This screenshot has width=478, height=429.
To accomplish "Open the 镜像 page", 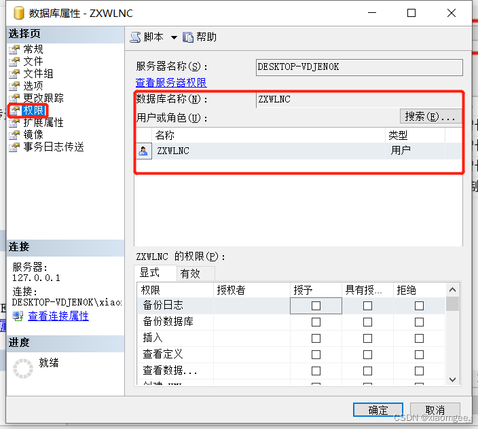I will [33, 134].
